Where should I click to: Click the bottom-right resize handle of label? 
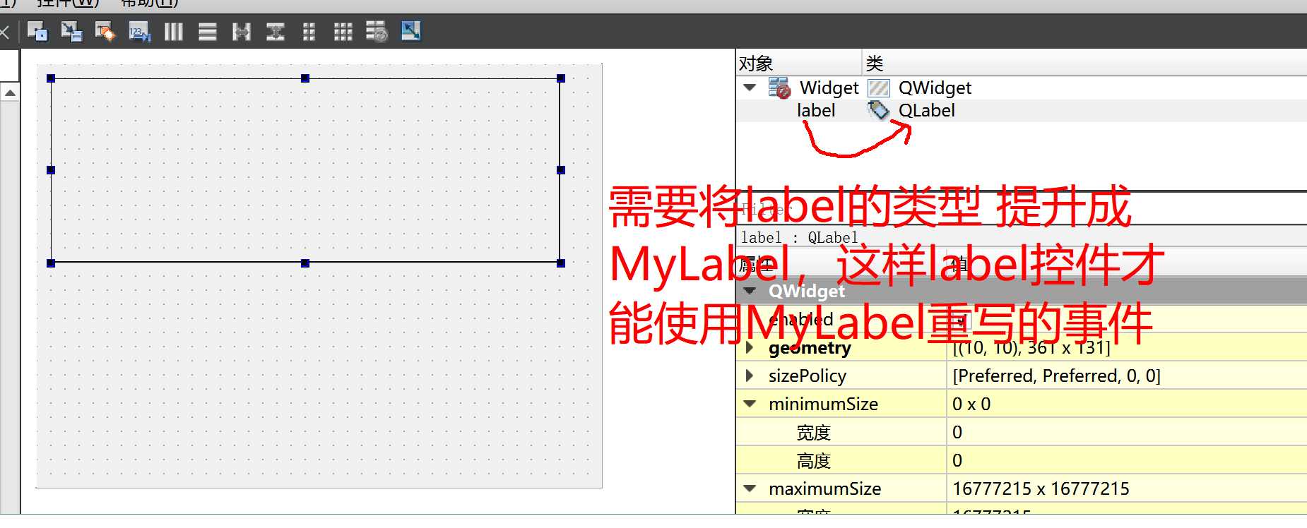coord(561,263)
